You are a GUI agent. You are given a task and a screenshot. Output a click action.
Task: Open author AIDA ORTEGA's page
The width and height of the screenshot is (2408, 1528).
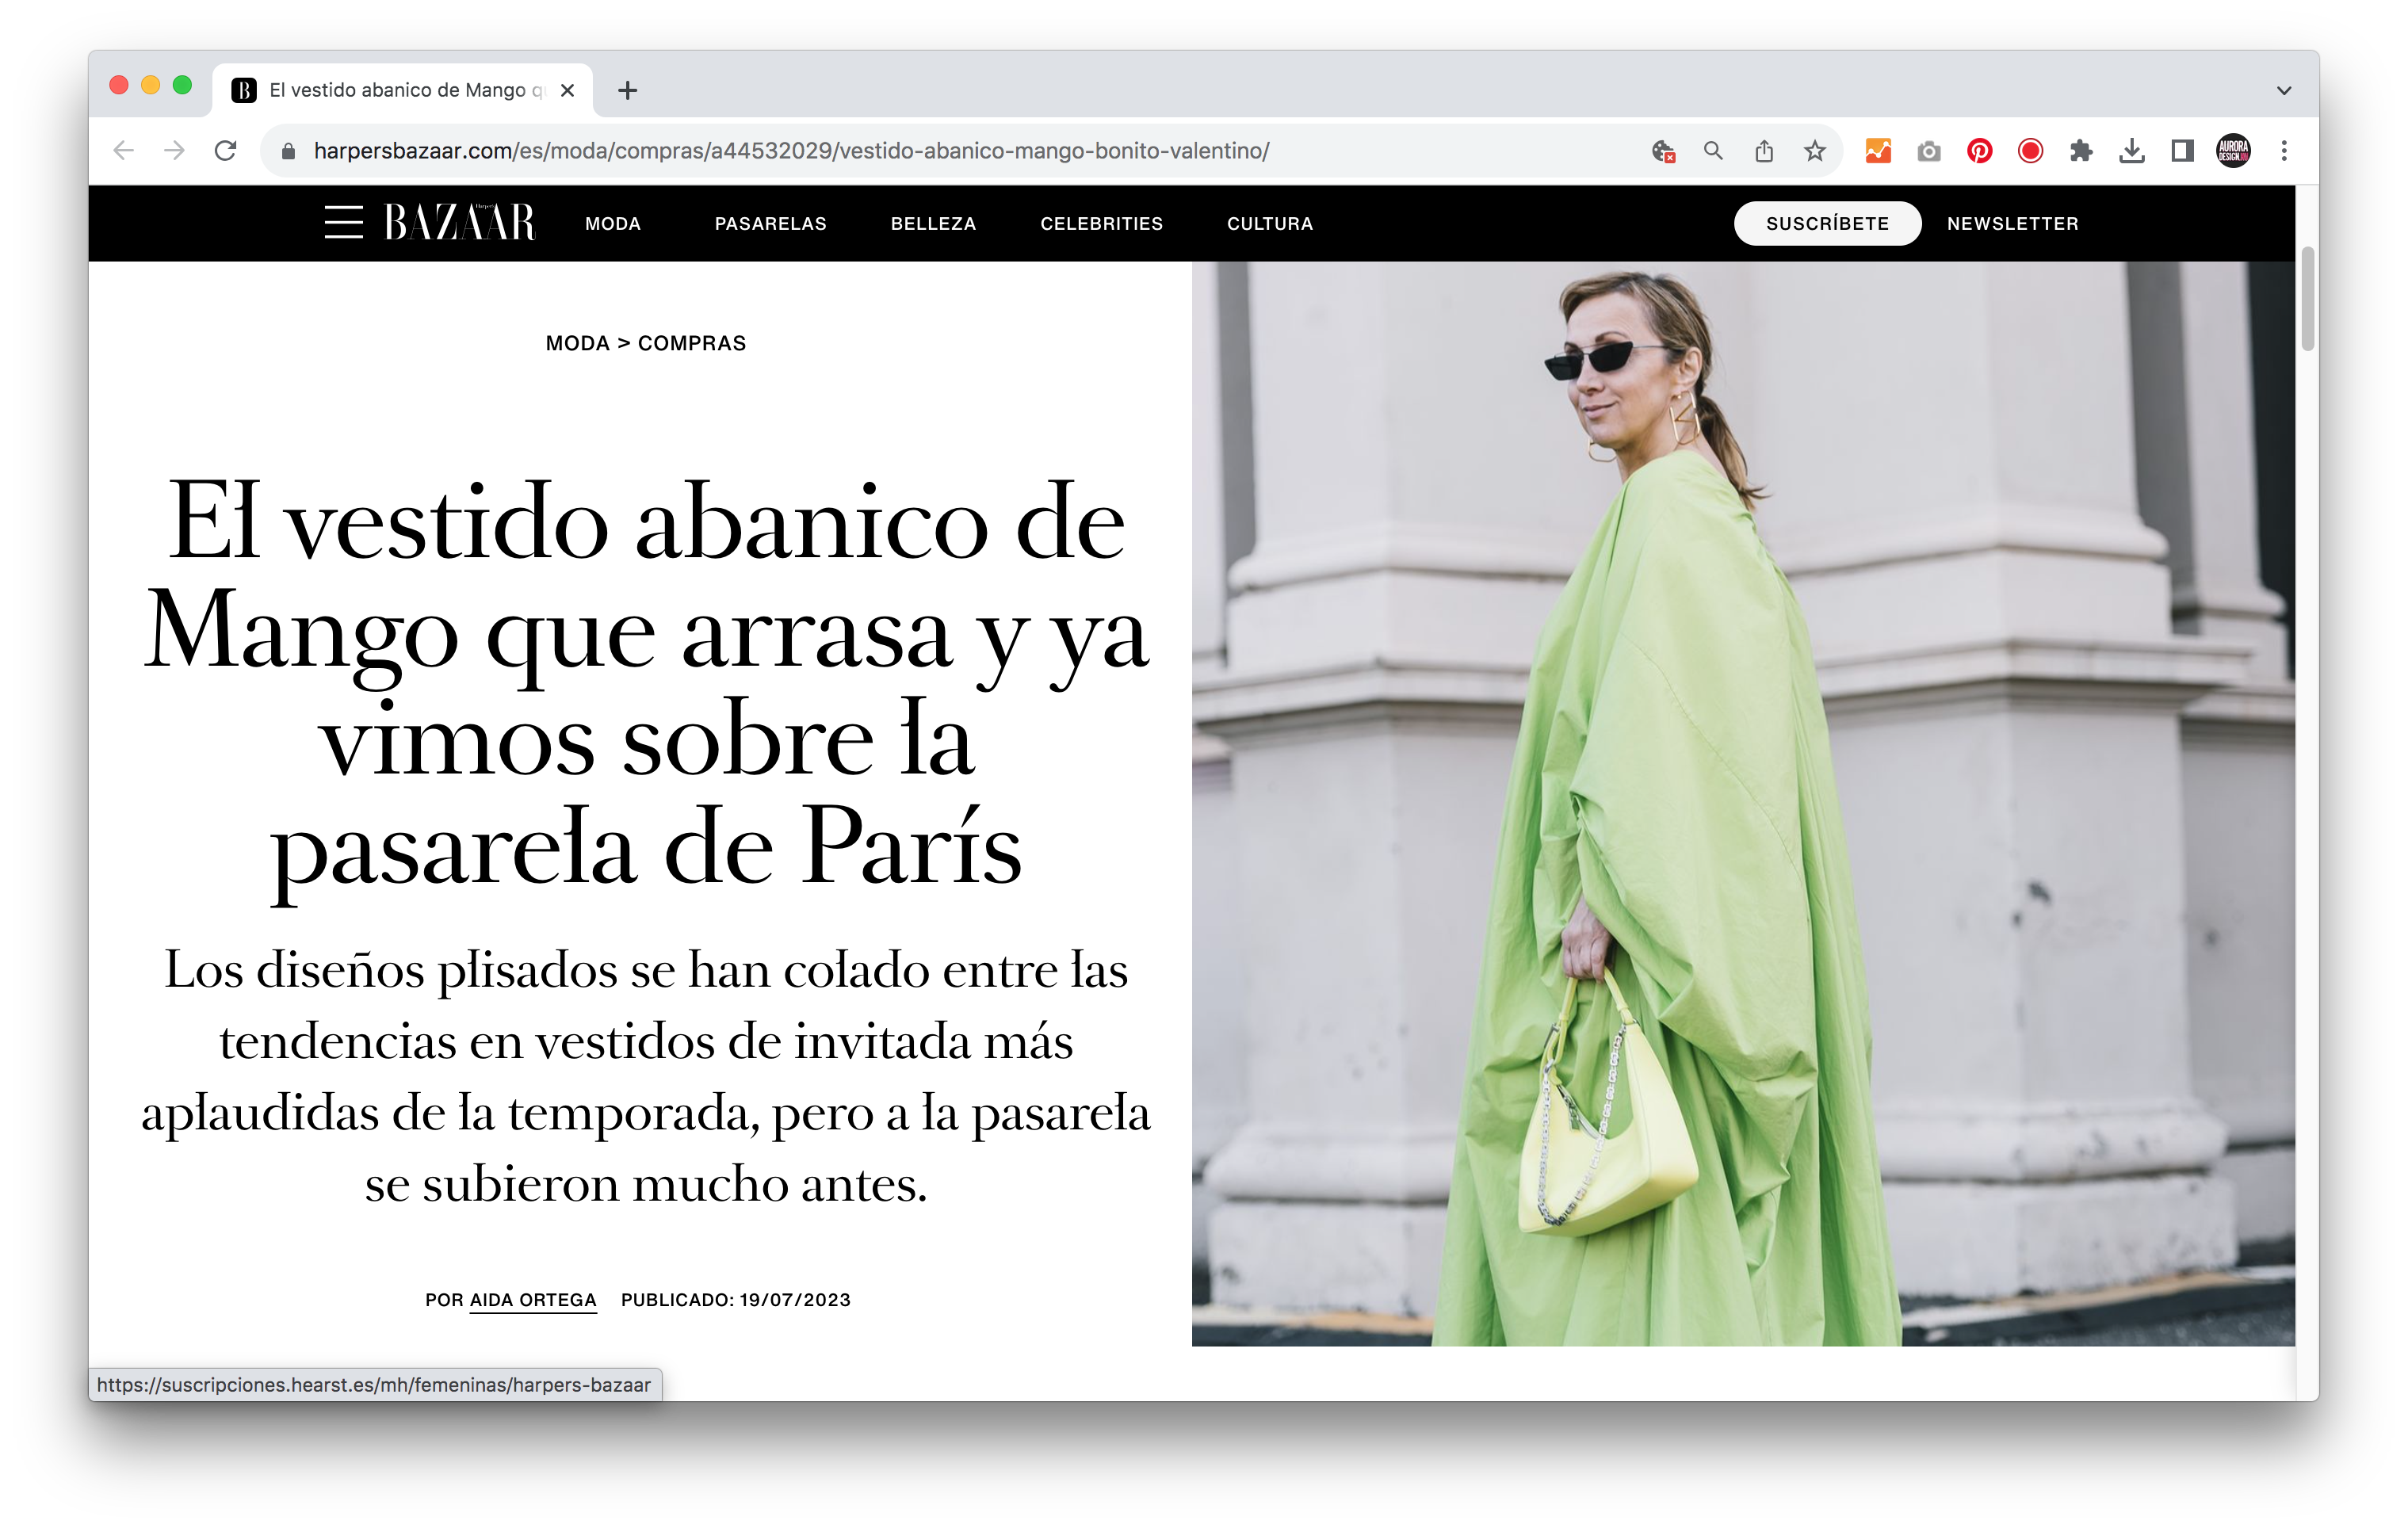[x=533, y=1301]
